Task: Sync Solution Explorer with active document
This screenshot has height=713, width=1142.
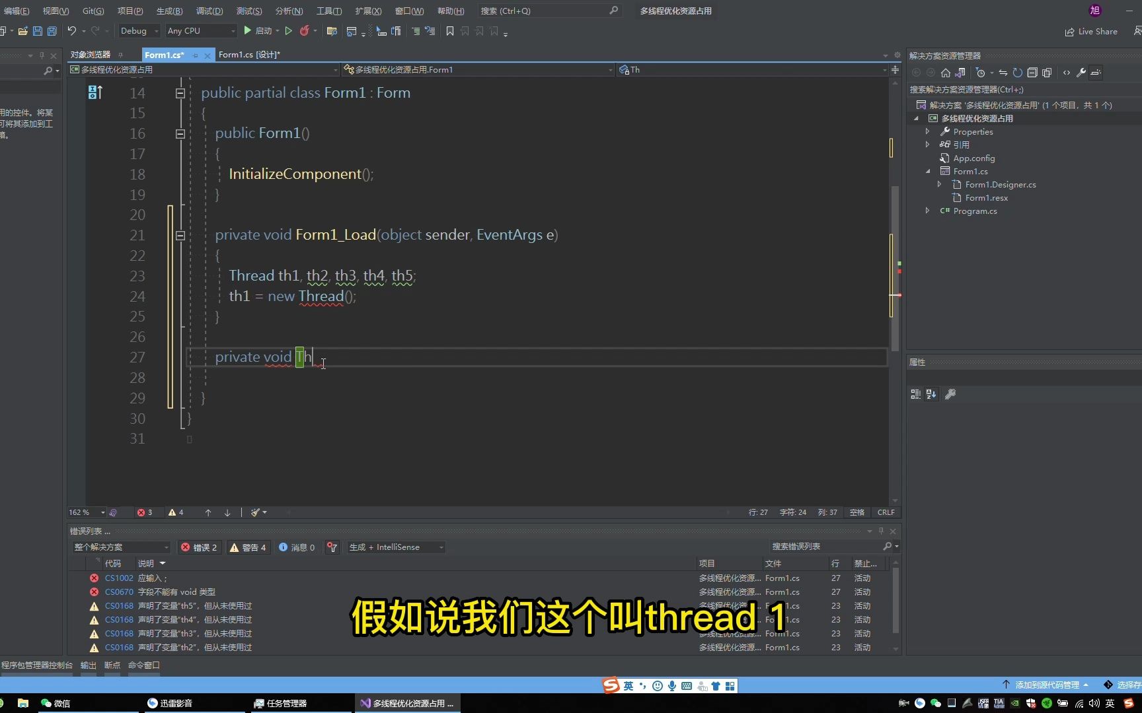Action: [x=1003, y=73]
